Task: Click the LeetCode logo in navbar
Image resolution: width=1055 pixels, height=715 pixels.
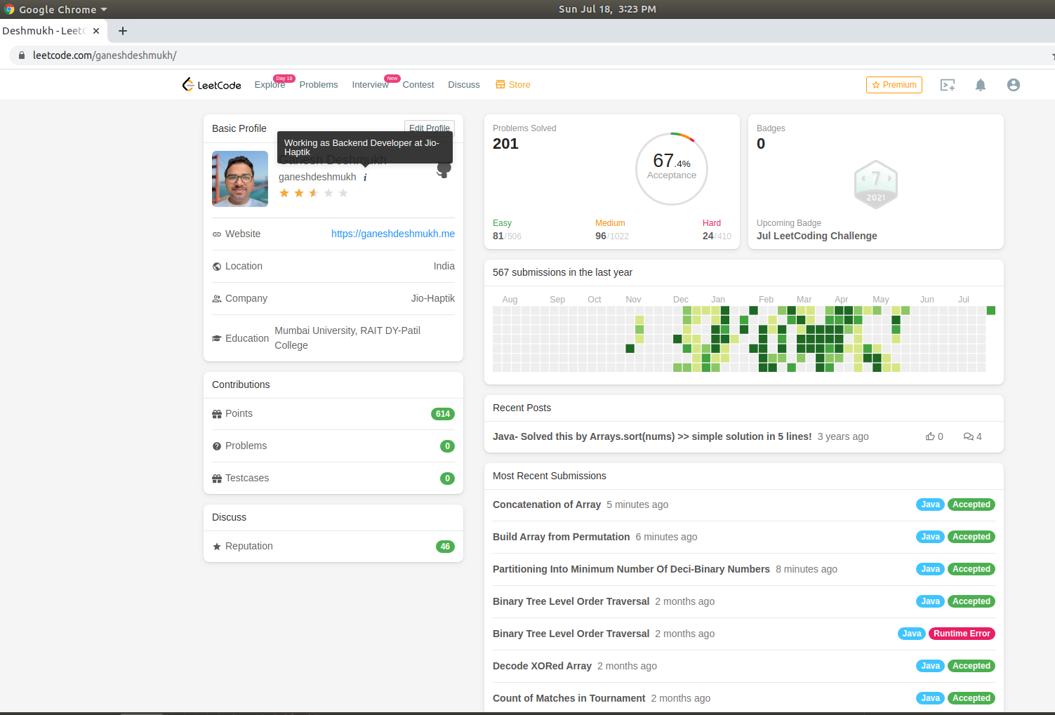Action: click(x=211, y=85)
